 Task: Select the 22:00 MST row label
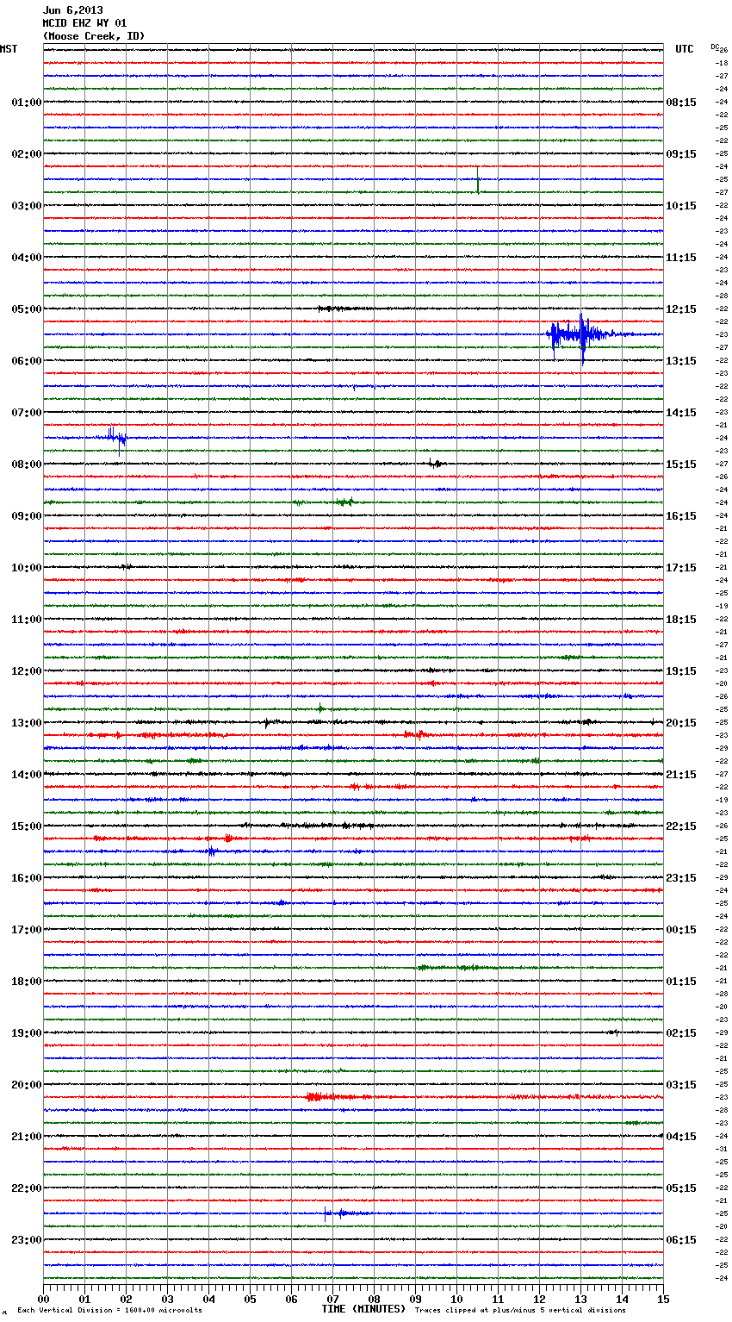(x=26, y=1188)
